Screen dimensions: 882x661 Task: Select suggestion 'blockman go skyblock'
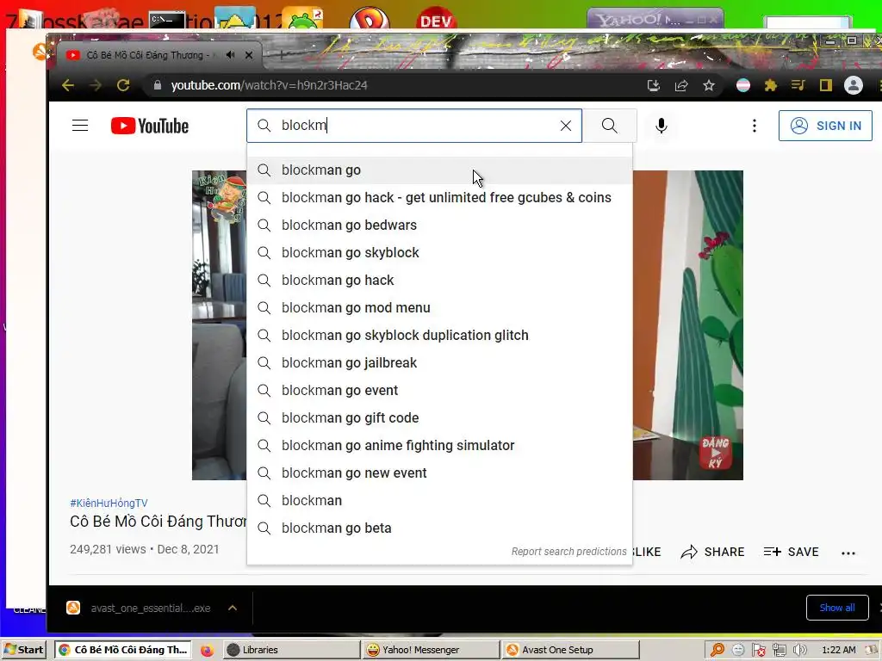coord(439,253)
